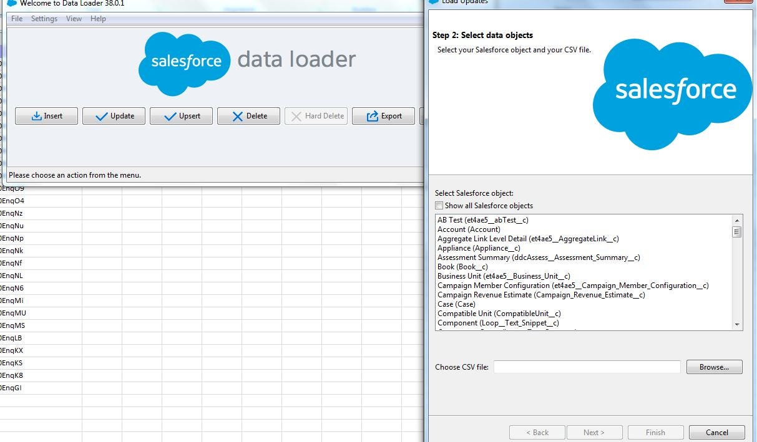Viewport: 757px width, 442px height.
Task: Click the Hard Delete button
Action: [x=316, y=116]
